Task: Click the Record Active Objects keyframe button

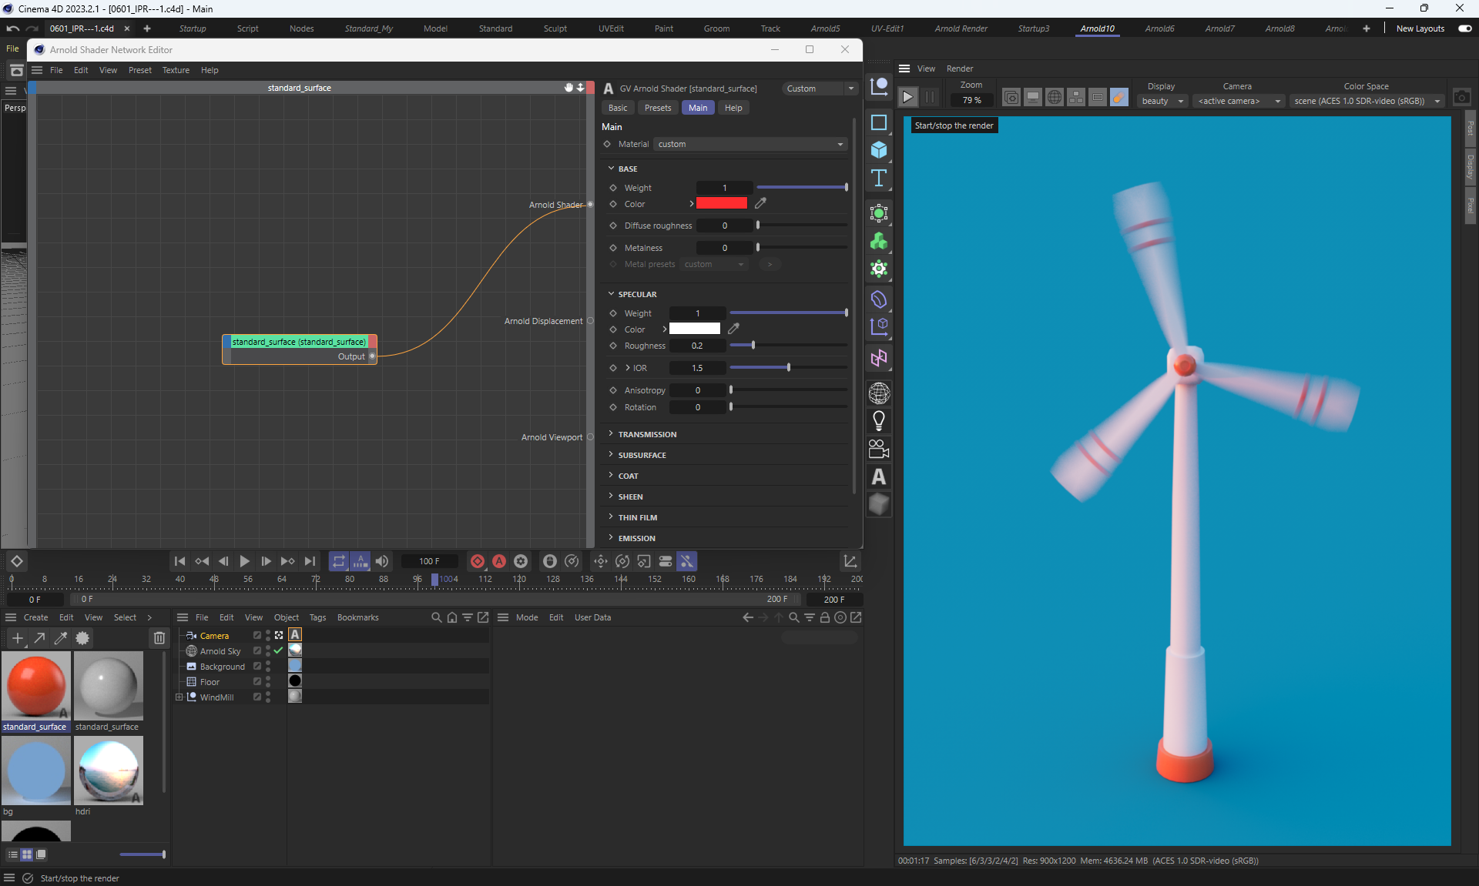Action: (477, 561)
